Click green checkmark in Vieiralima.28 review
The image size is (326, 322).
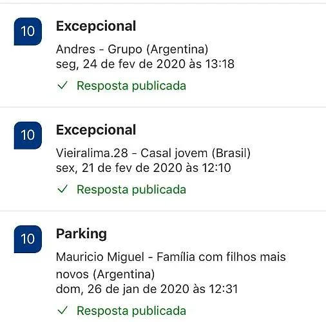click(62, 189)
